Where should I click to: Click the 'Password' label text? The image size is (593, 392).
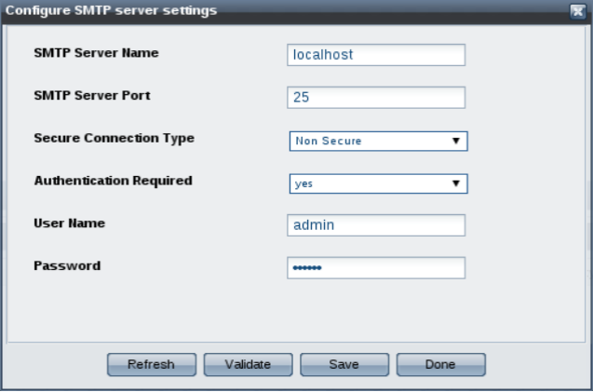click(67, 265)
